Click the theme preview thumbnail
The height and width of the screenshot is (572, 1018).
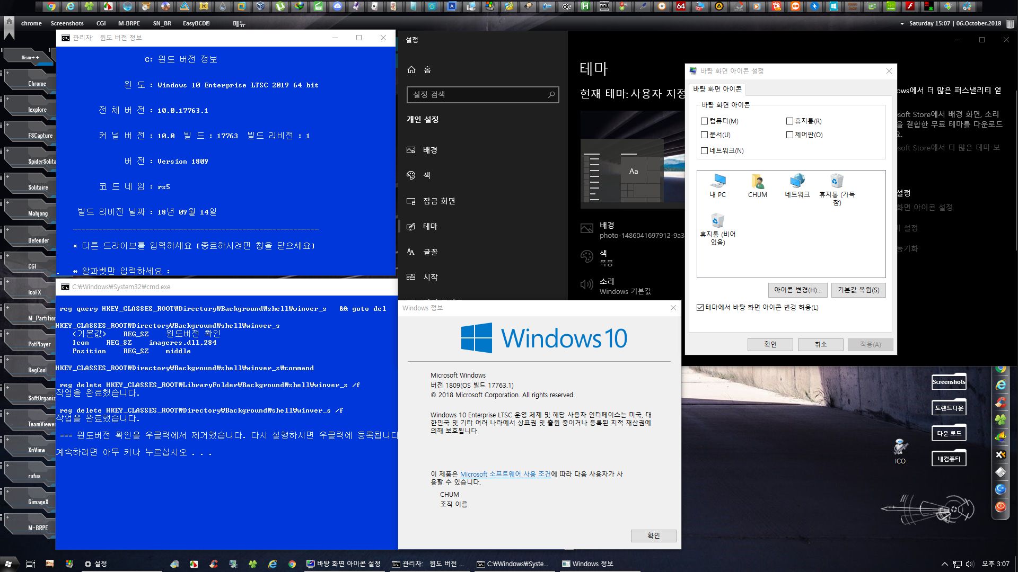pos(632,160)
